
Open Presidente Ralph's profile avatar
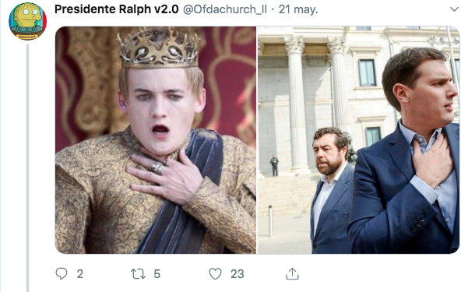pyautogui.click(x=27, y=21)
